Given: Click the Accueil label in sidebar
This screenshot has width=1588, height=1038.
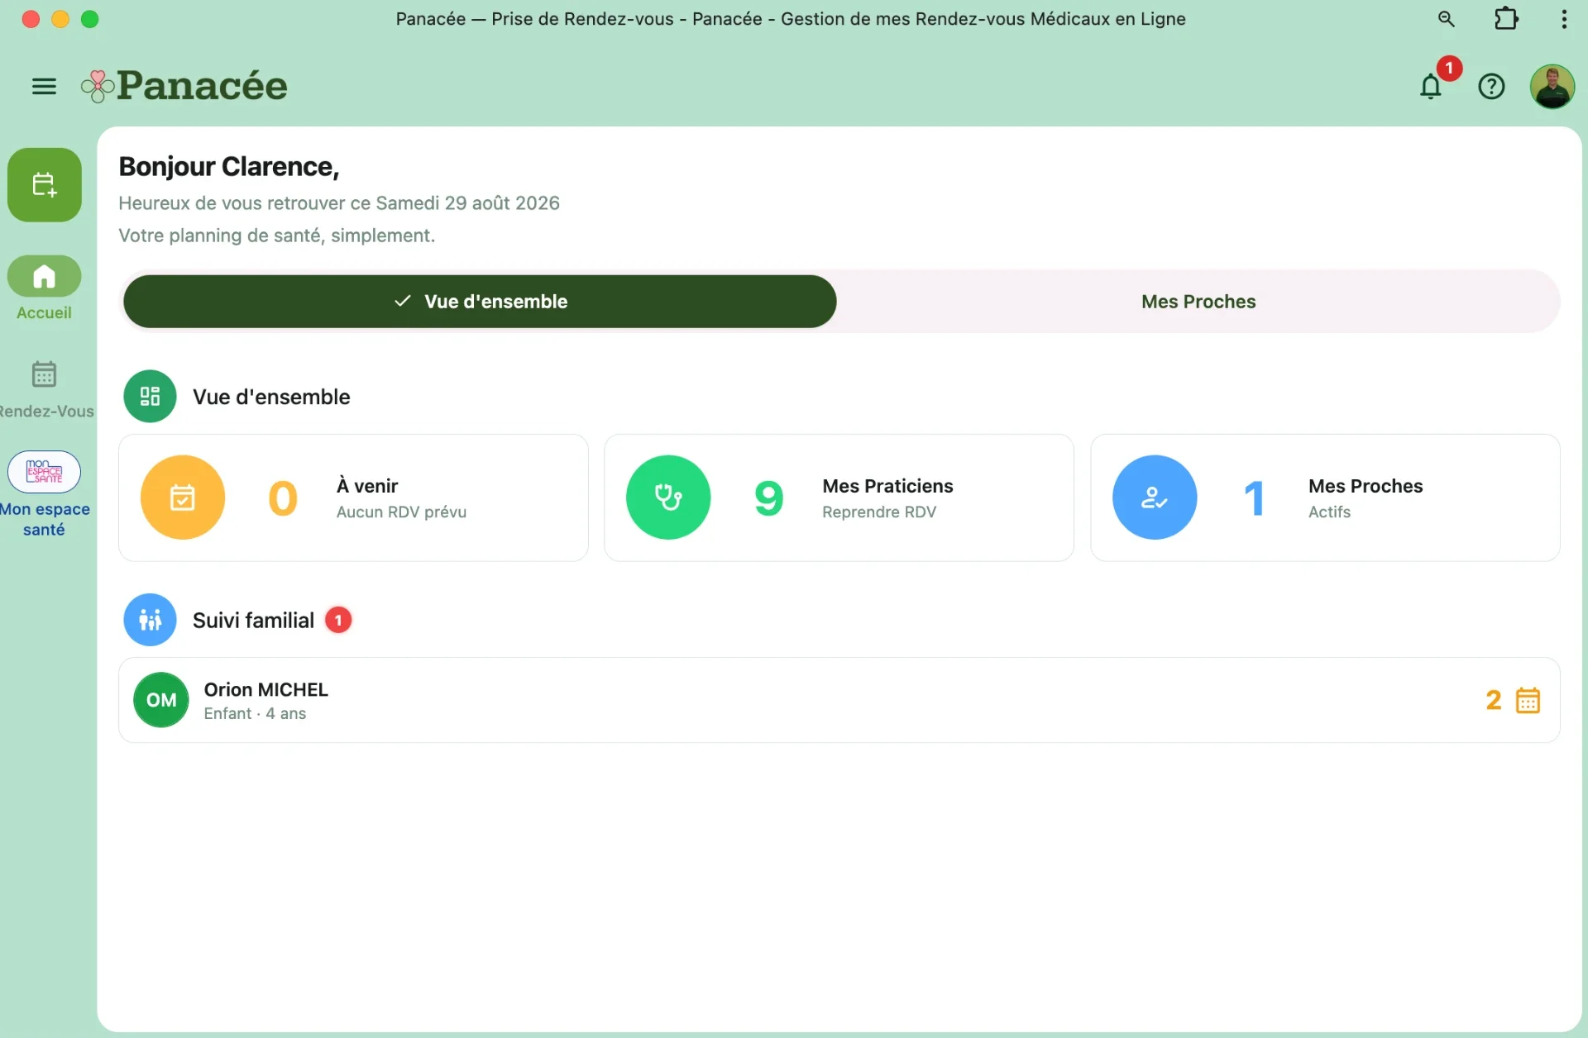Looking at the screenshot, I should point(45,313).
